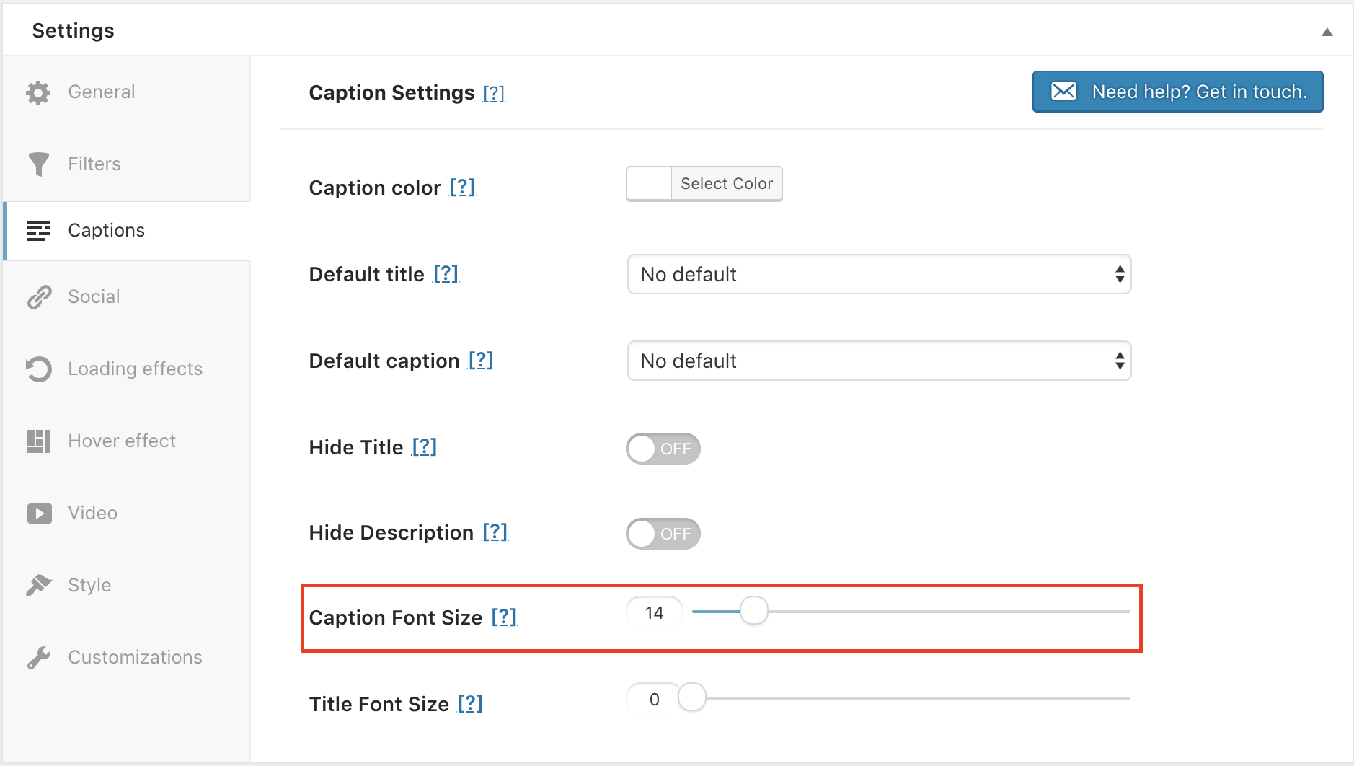Click the Select Color button
This screenshot has width=1354, height=766.
[726, 184]
